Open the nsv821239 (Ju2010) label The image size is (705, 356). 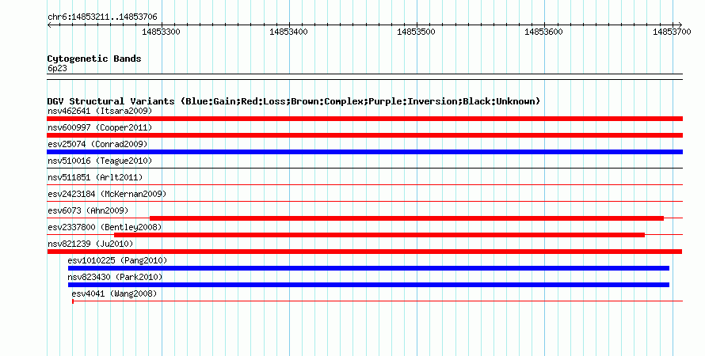[x=90, y=244]
